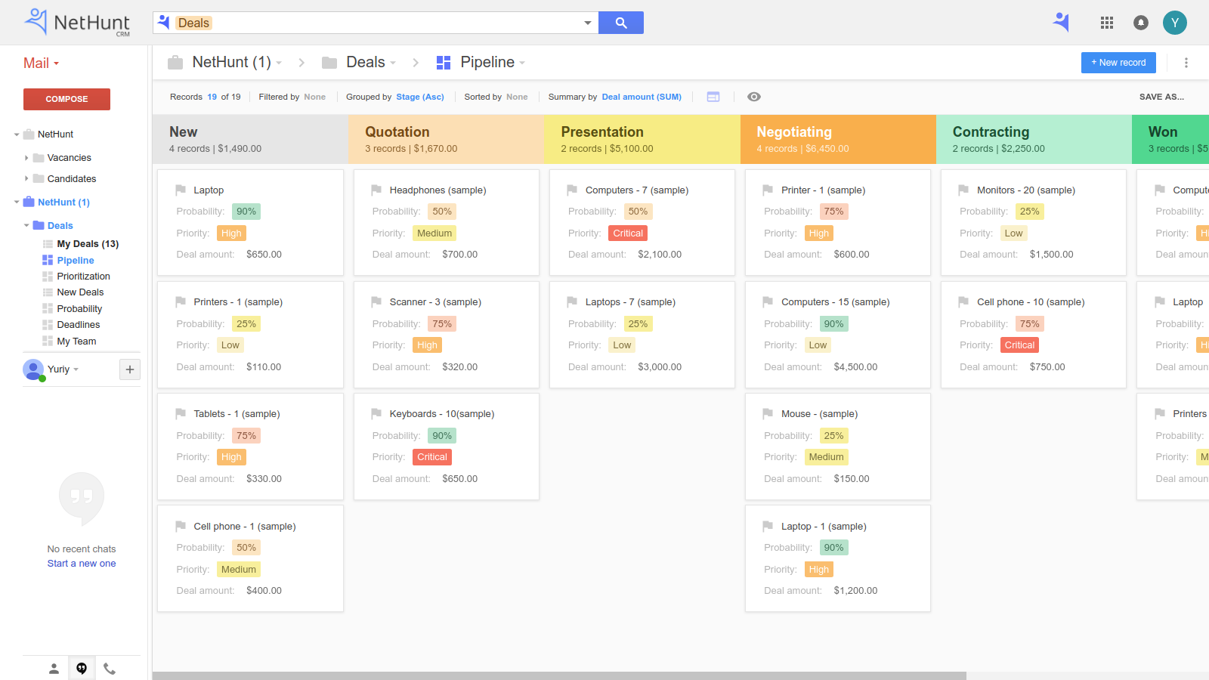Click SAVE AS... button

click(x=1161, y=97)
